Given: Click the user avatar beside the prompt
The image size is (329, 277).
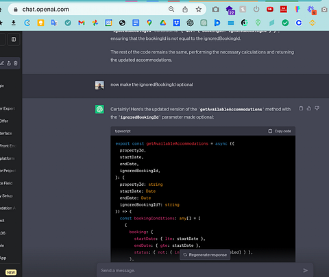Looking at the screenshot, I should [99, 85].
